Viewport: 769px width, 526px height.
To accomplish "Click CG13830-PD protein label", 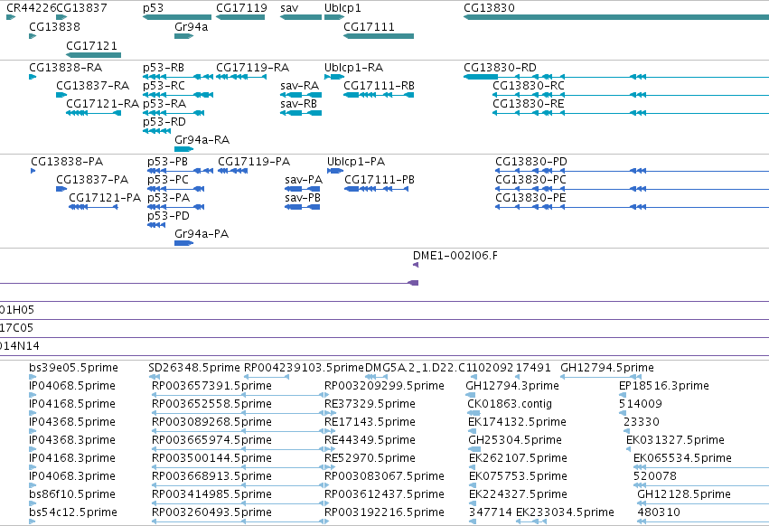I will coord(531,162).
